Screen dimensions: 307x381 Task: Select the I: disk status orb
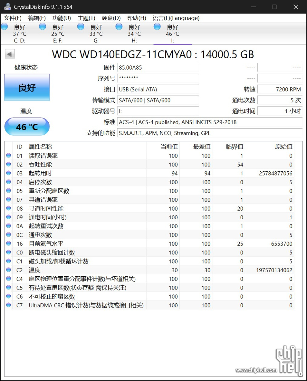[157, 27]
